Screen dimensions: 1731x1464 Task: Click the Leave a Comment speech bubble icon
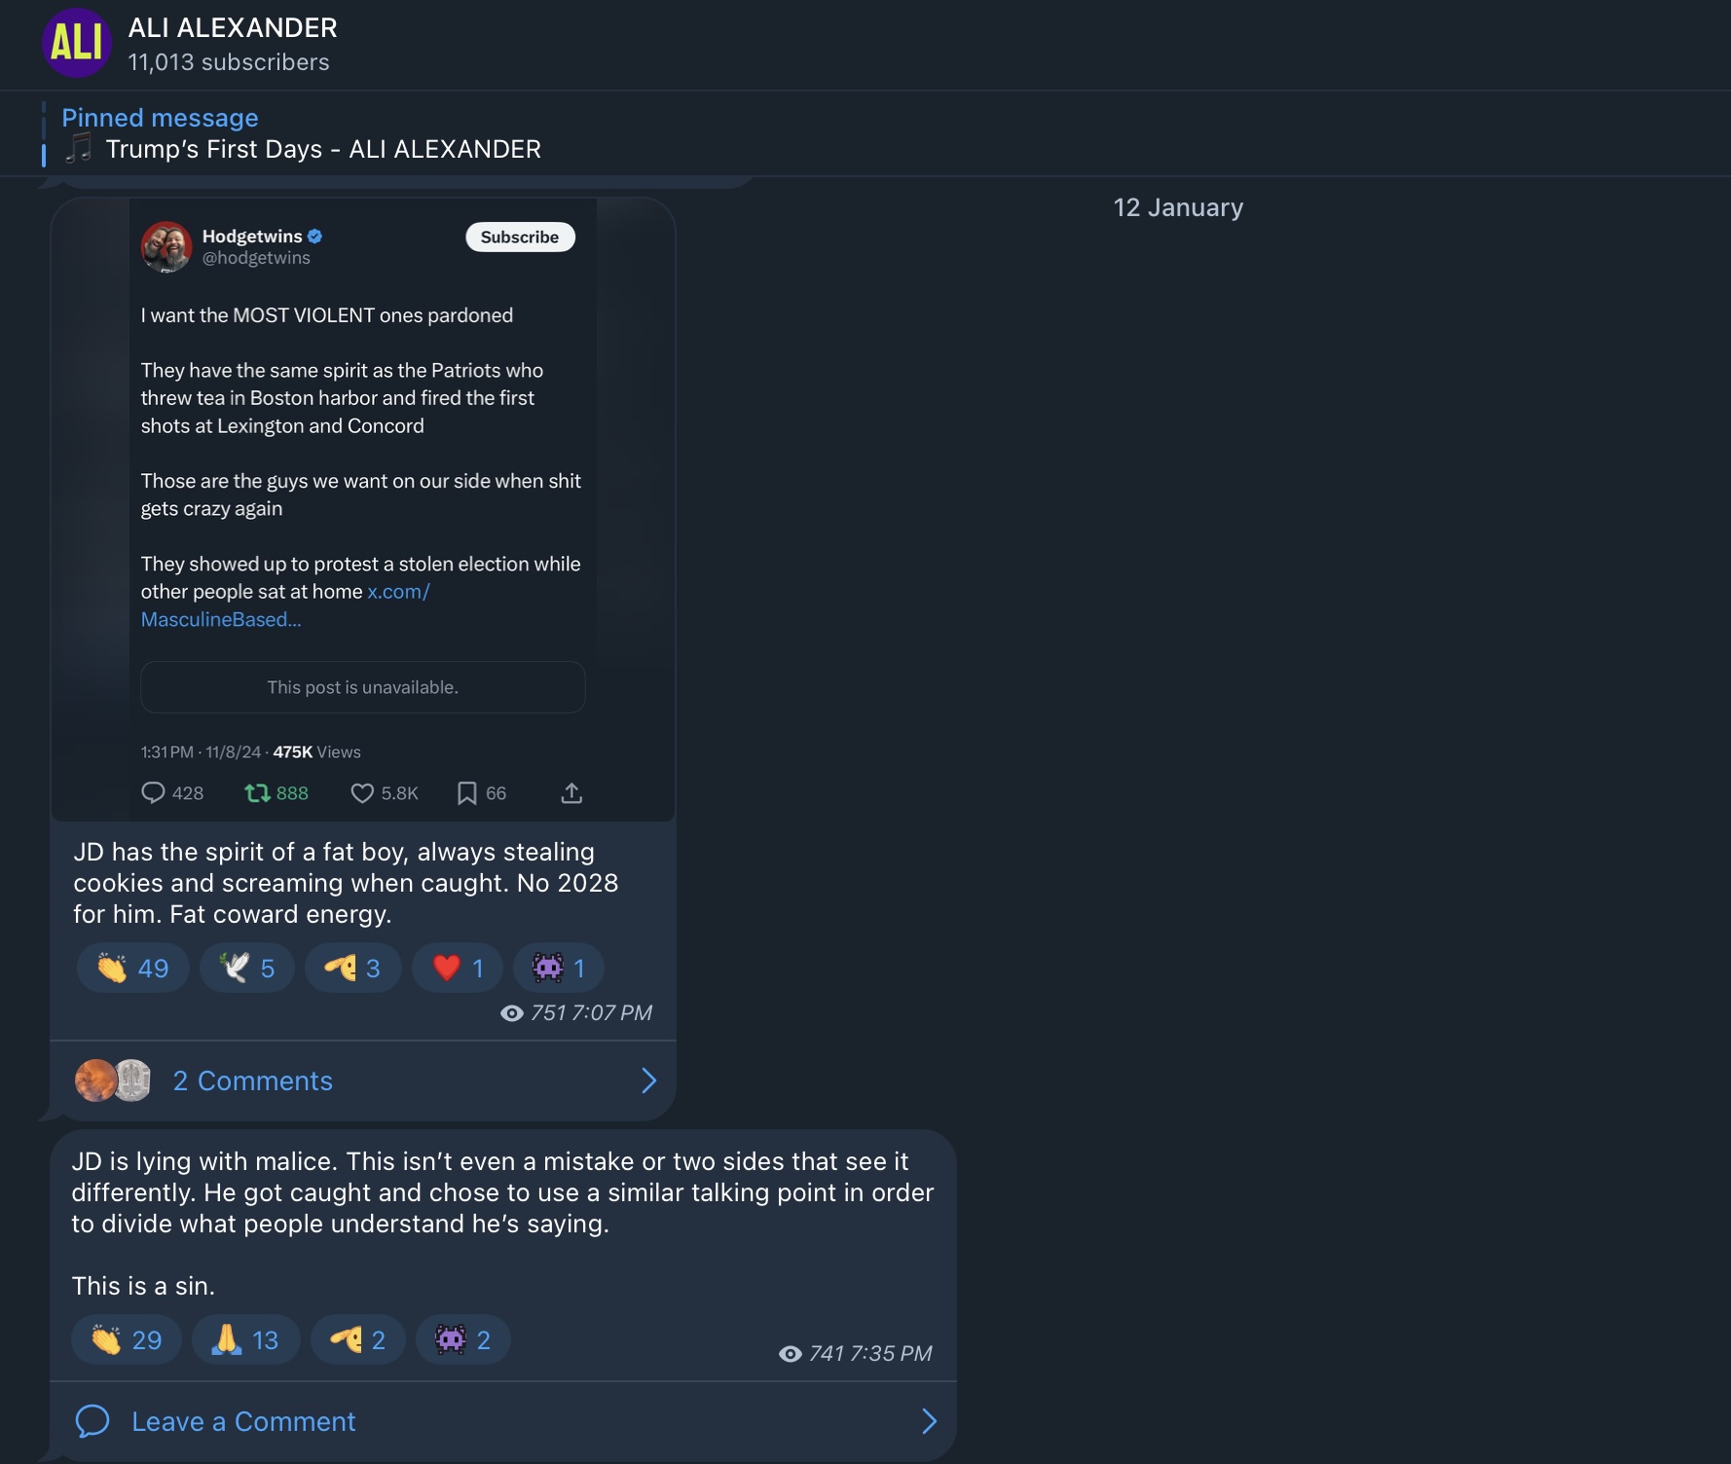(x=92, y=1421)
